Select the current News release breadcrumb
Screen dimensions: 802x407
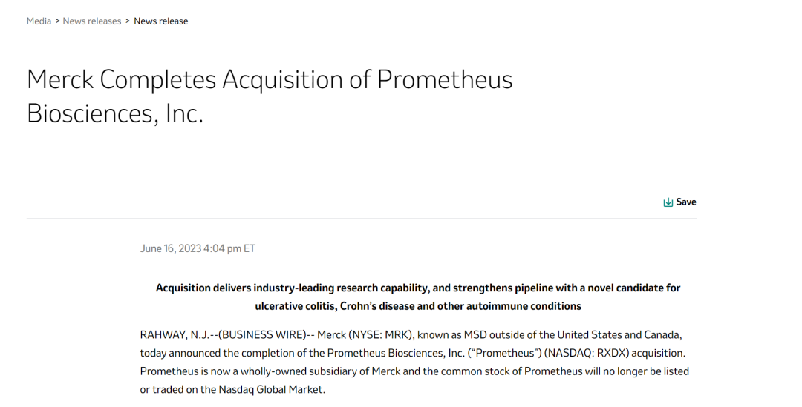161,21
